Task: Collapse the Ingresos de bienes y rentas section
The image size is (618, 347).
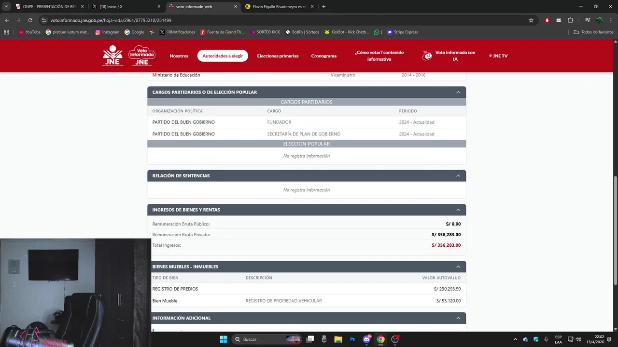Action: click(458, 210)
